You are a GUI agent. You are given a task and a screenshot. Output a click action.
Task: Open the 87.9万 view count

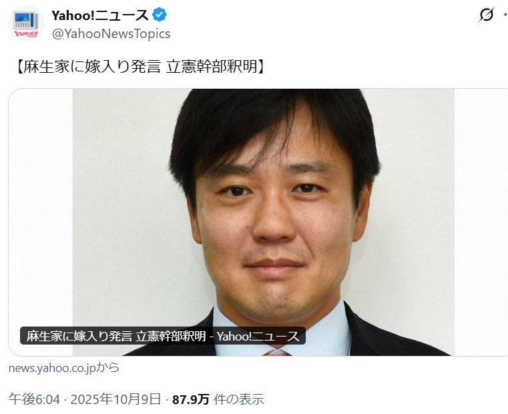pyautogui.click(x=191, y=399)
